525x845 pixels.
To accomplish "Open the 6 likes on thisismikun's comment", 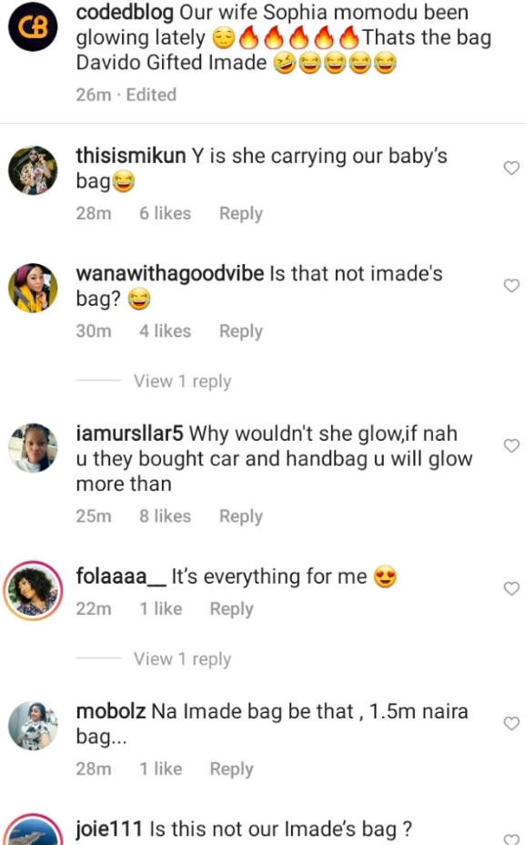I will pos(164,213).
